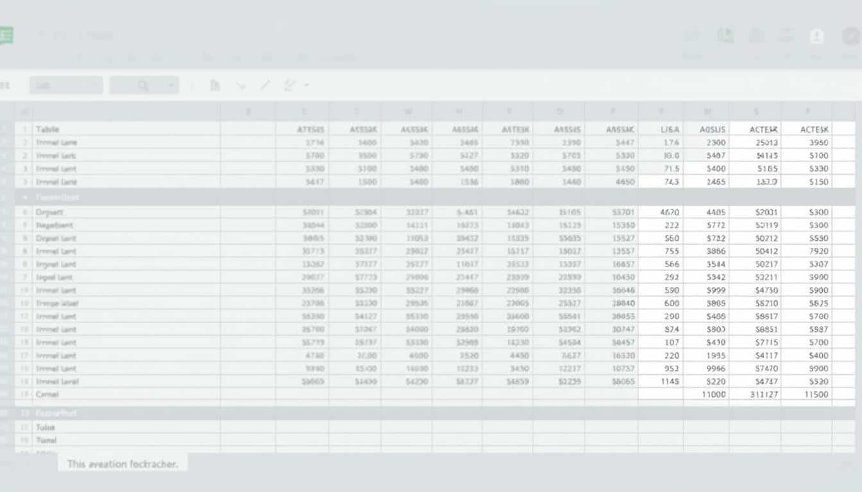Open the magnifier zoom dropdown
Image resolution: width=862 pixels, height=492 pixels.
click(144, 85)
